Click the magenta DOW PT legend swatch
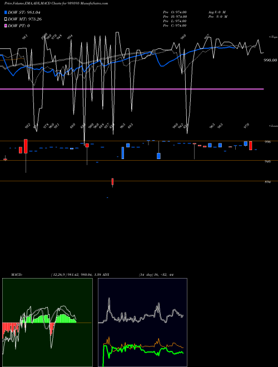This screenshot has width=278, height=367. (6, 26)
